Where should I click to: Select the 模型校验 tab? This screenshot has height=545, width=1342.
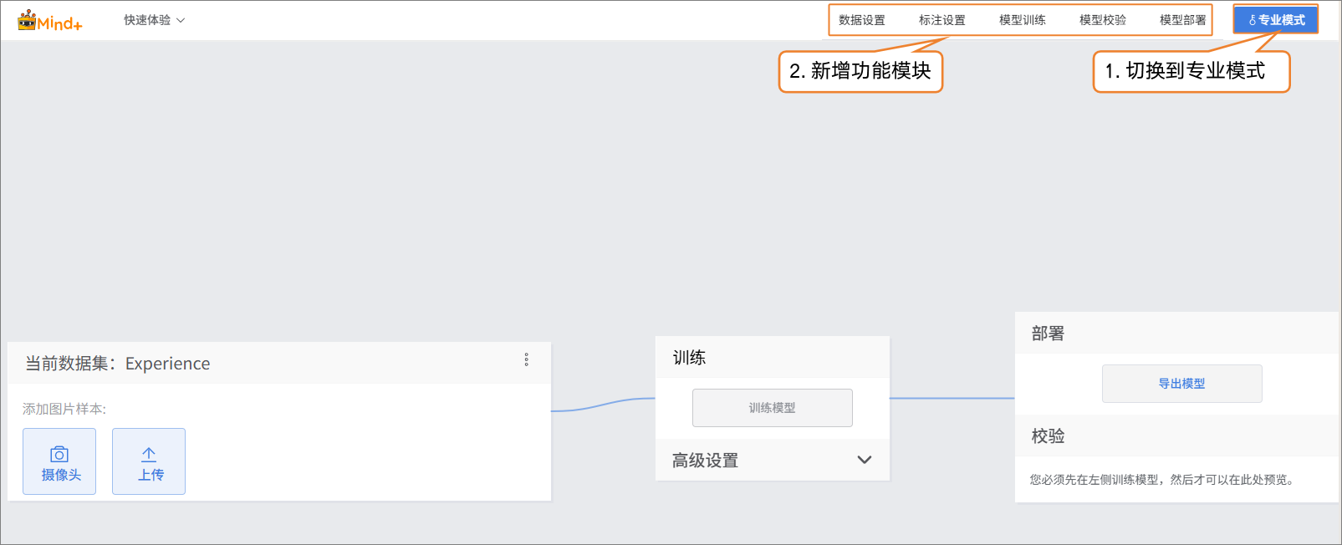pyautogui.click(x=1102, y=20)
